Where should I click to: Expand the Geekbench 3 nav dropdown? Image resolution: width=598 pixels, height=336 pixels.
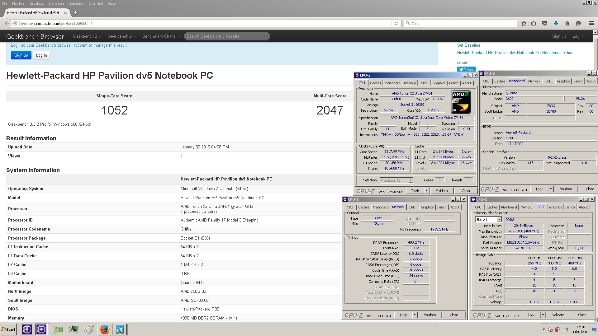[87, 36]
